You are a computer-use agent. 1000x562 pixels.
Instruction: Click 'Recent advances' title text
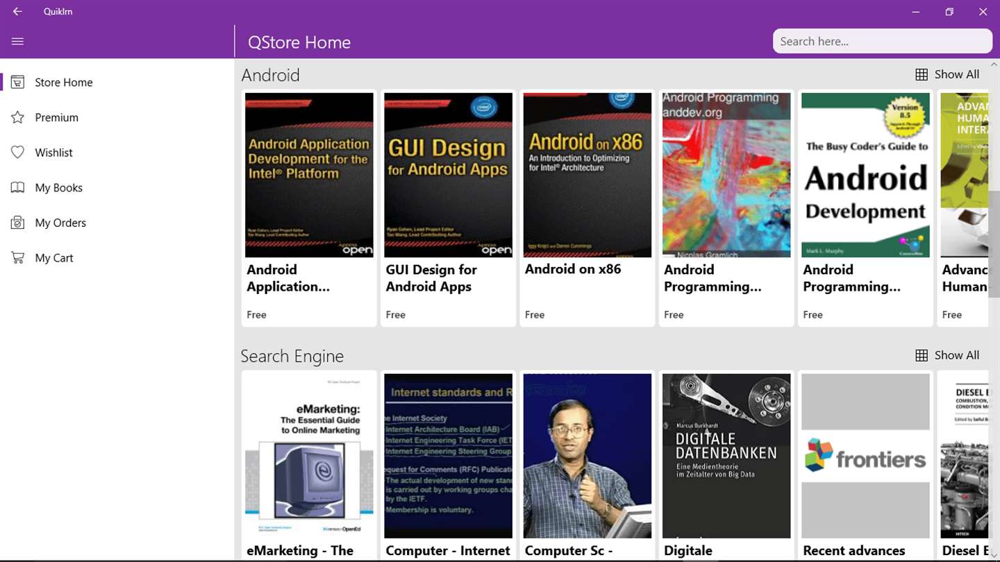tap(854, 551)
